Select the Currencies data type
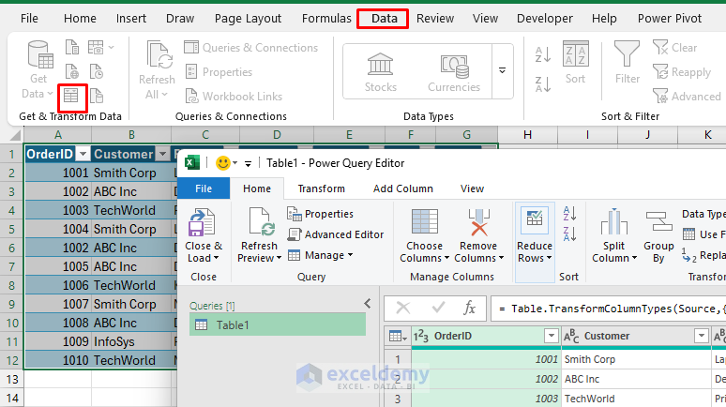Screen dimensions: 726x407 pos(454,72)
